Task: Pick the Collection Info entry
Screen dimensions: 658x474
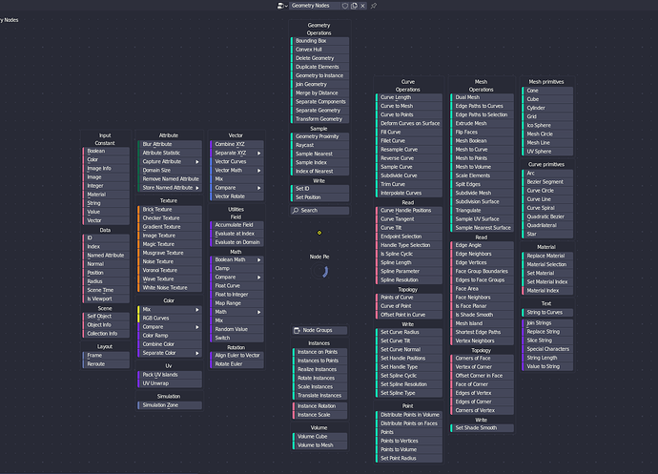Action: pos(106,334)
